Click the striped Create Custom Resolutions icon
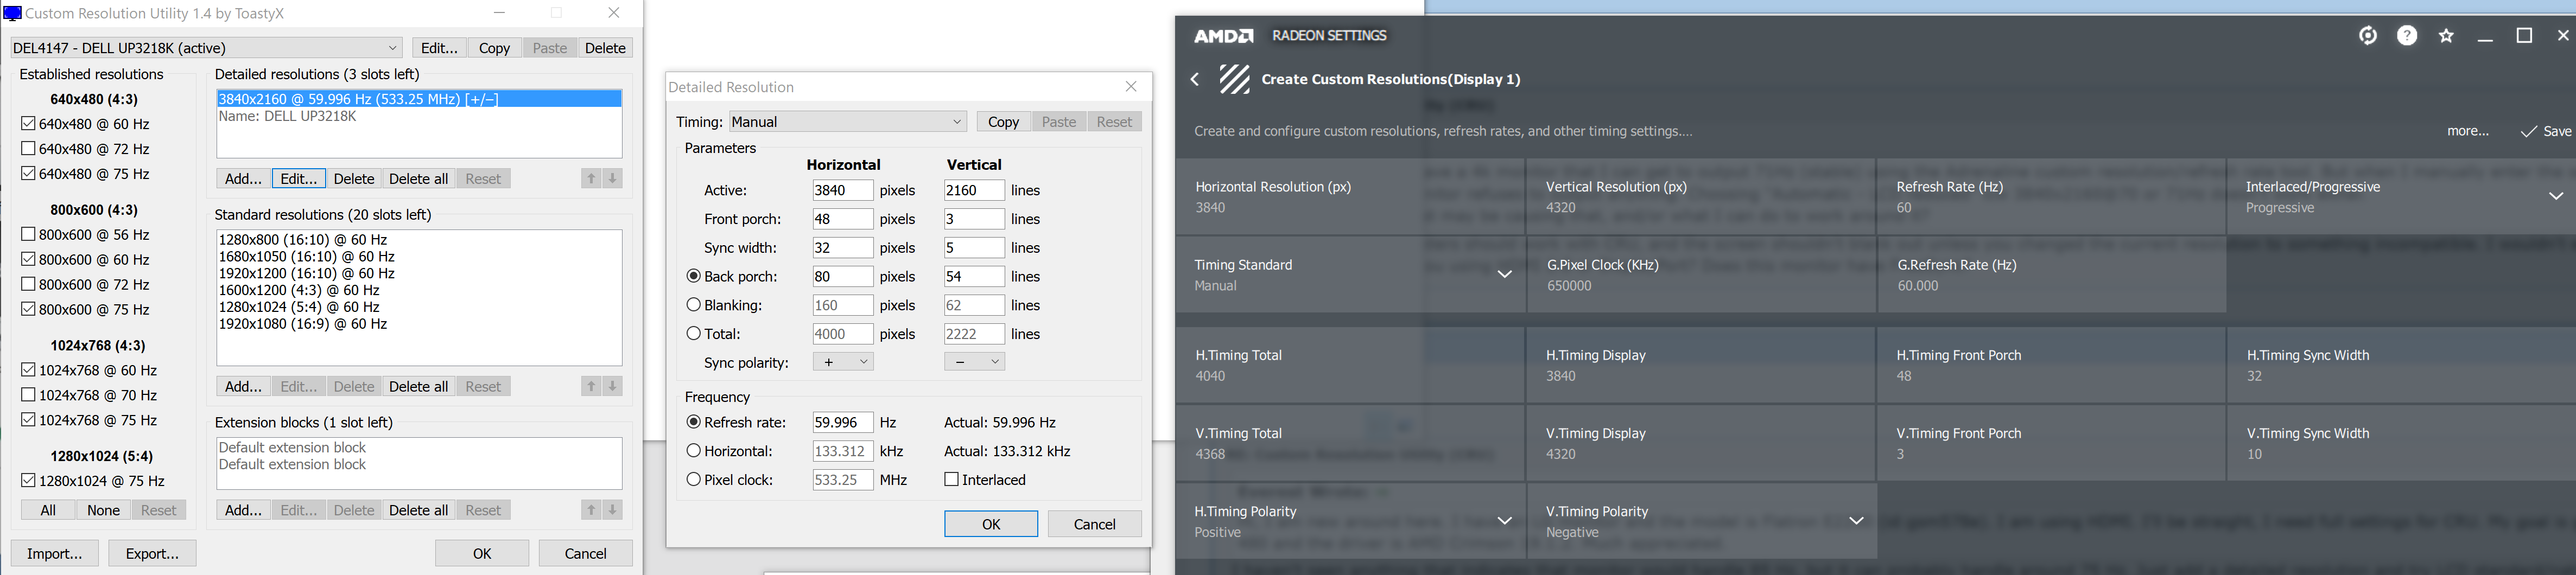Image resolution: width=2576 pixels, height=575 pixels. pos(1235,79)
